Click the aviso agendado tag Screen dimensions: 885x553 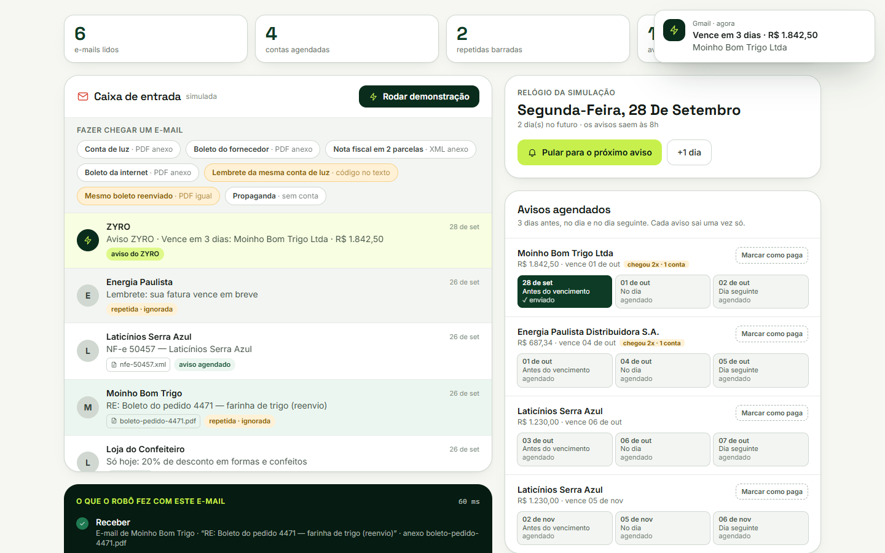(x=205, y=364)
